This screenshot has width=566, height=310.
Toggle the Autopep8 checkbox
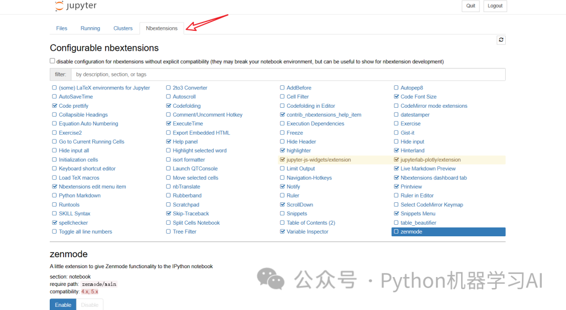[396, 88]
